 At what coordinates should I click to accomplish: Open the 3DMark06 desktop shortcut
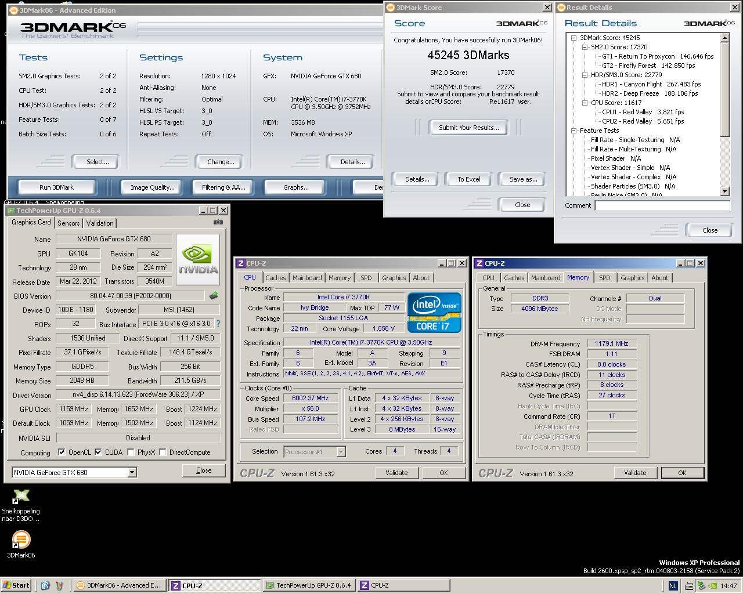pyautogui.click(x=21, y=540)
